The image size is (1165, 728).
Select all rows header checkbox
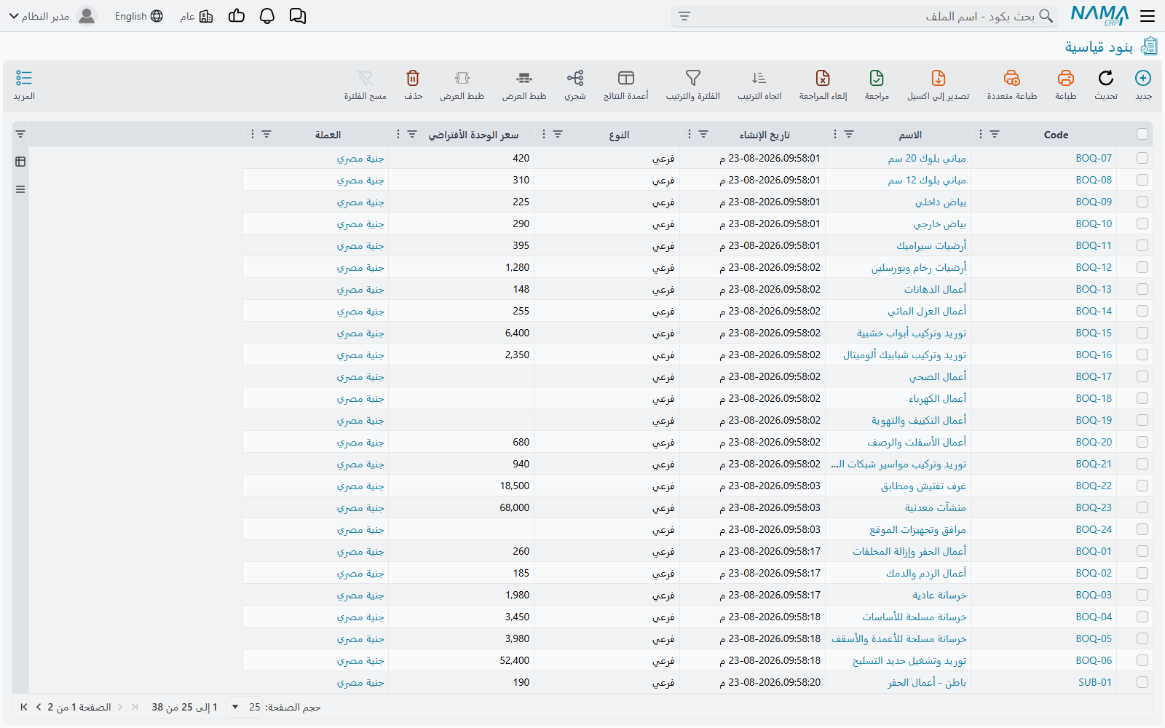coord(1142,134)
